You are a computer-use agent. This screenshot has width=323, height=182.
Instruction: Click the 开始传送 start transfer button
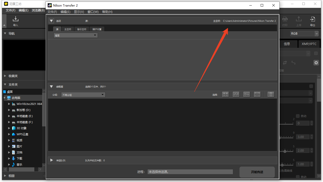coord(257,172)
